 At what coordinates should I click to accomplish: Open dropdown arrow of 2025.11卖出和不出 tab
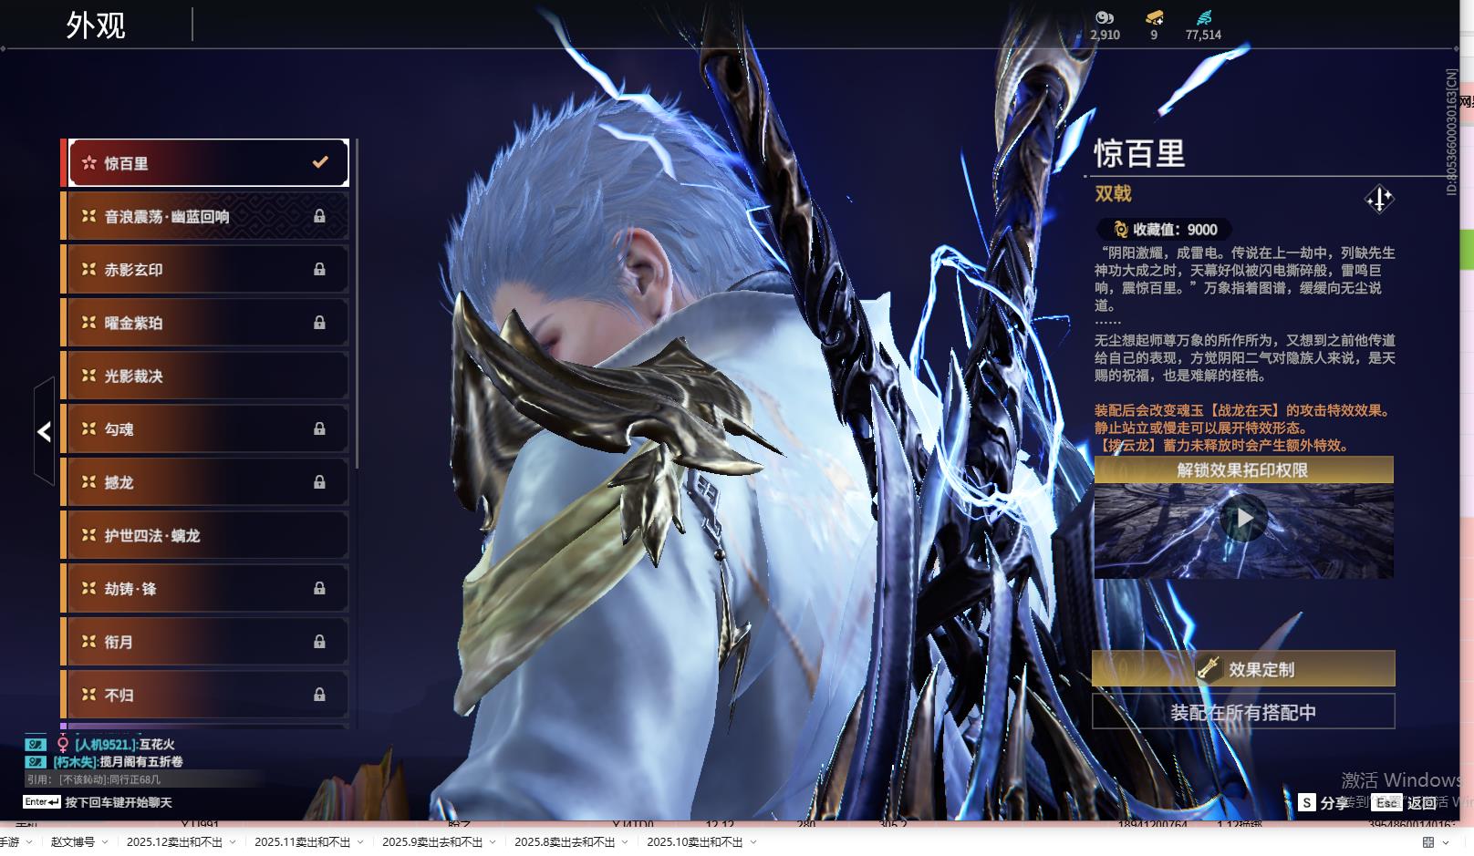[360, 842]
